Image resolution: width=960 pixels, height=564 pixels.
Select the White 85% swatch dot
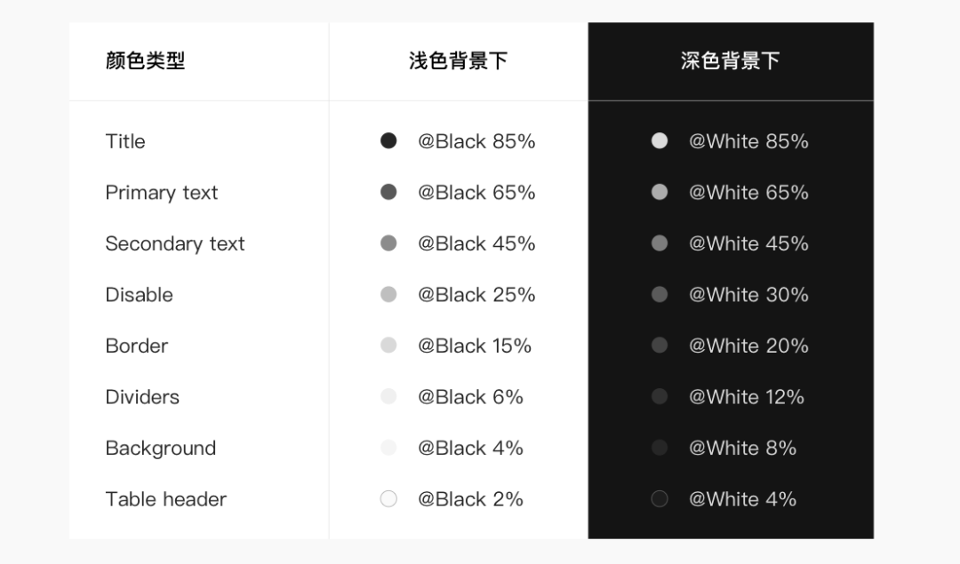pyautogui.click(x=660, y=140)
